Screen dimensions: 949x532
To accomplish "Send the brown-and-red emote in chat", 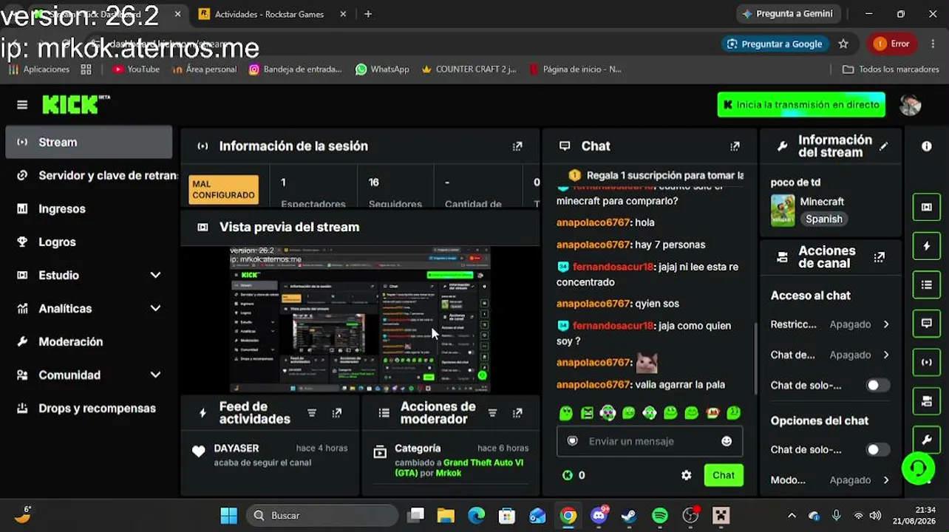I will (x=712, y=413).
